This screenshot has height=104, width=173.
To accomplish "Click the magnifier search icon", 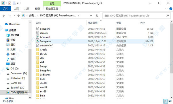I will tap(168, 16).
